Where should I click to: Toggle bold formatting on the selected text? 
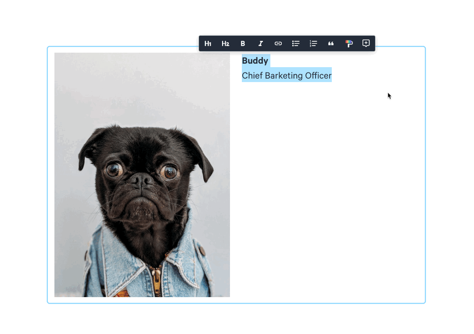243,43
